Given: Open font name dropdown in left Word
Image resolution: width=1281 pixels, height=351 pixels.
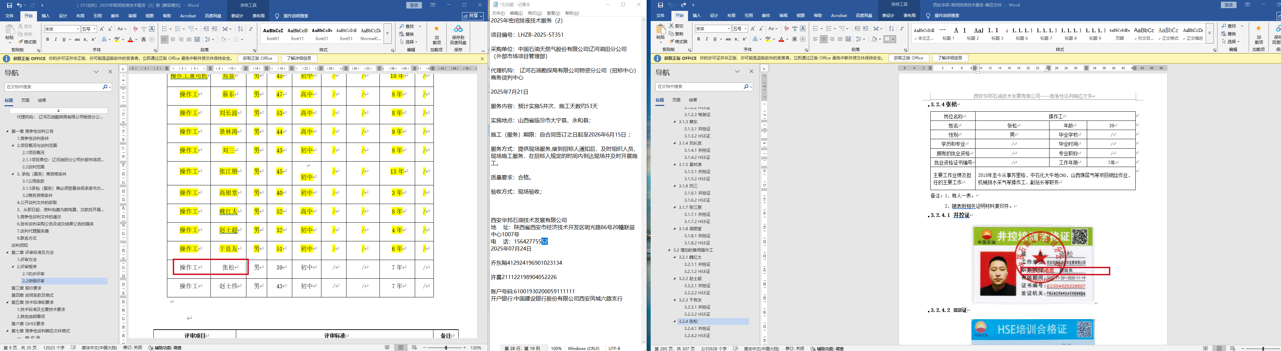Looking at the screenshot, I should [78, 29].
